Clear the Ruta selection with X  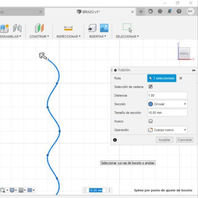181,78
